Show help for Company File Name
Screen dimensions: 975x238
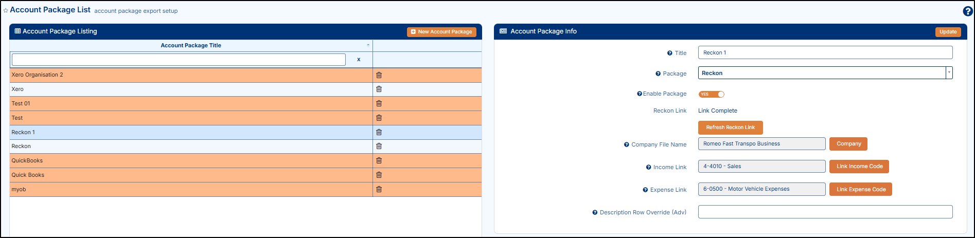tap(626, 144)
